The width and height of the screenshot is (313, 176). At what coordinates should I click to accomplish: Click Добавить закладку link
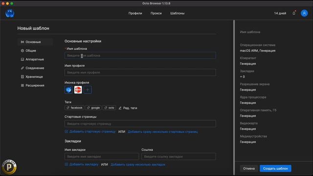point(84,164)
